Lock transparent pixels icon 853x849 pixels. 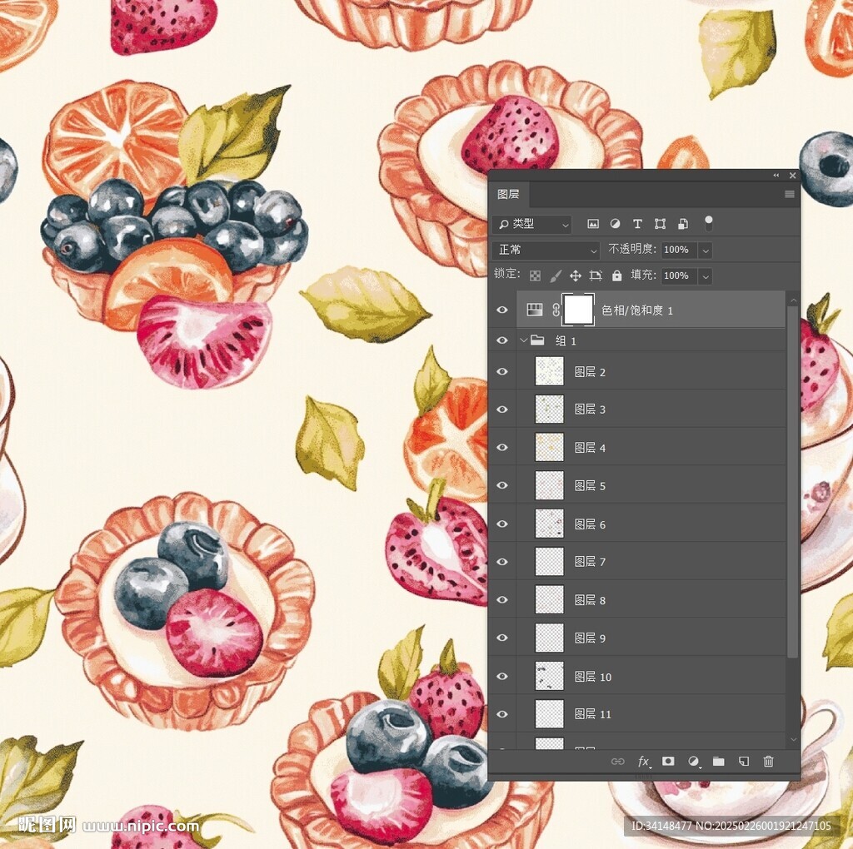coord(535,276)
